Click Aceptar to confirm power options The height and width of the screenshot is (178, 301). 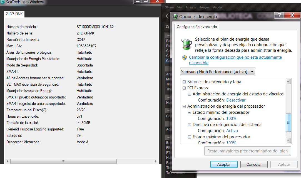[x=224, y=164]
